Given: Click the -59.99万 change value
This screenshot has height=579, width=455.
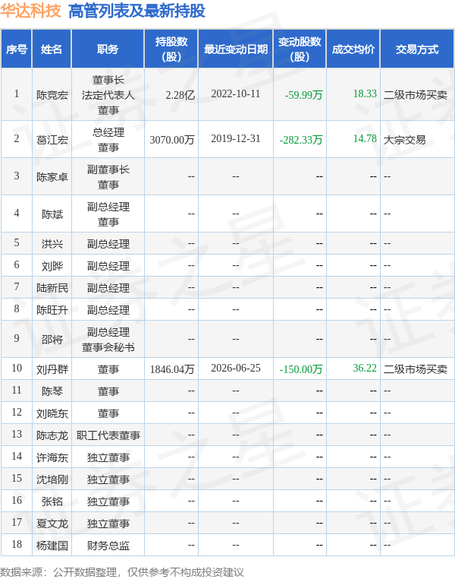Looking at the screenshot, I should click(303, 95).
